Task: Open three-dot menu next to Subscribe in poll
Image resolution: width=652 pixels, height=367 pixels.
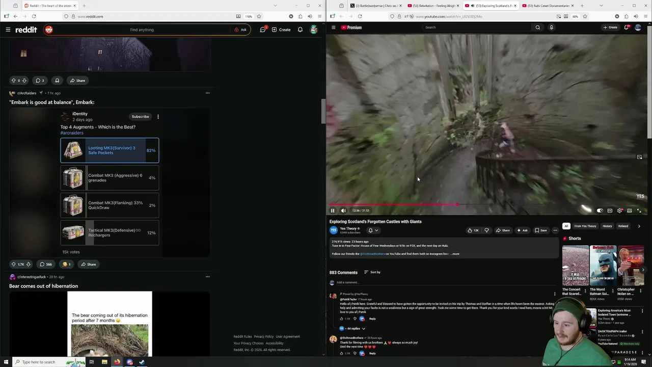Action: [x=158, y=117]
